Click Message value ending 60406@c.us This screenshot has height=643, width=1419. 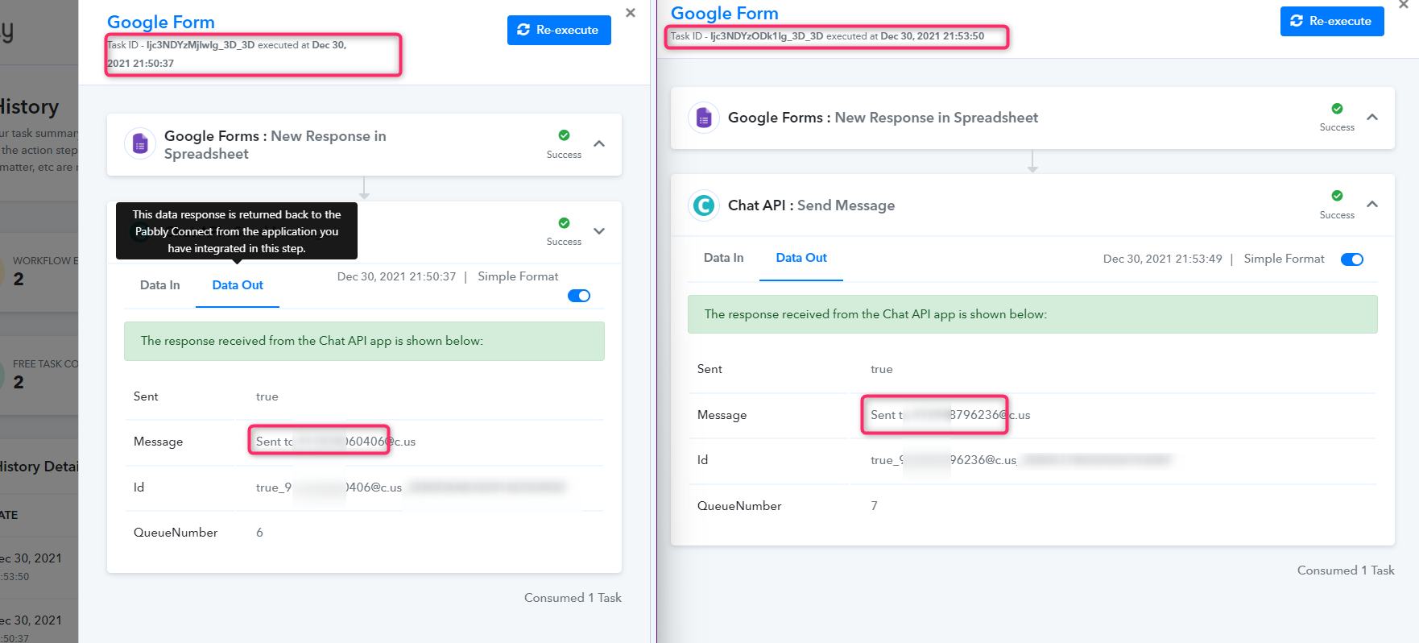tap(336, 442)
